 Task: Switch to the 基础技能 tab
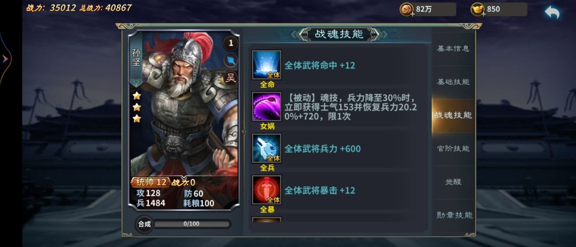(453, 82)
